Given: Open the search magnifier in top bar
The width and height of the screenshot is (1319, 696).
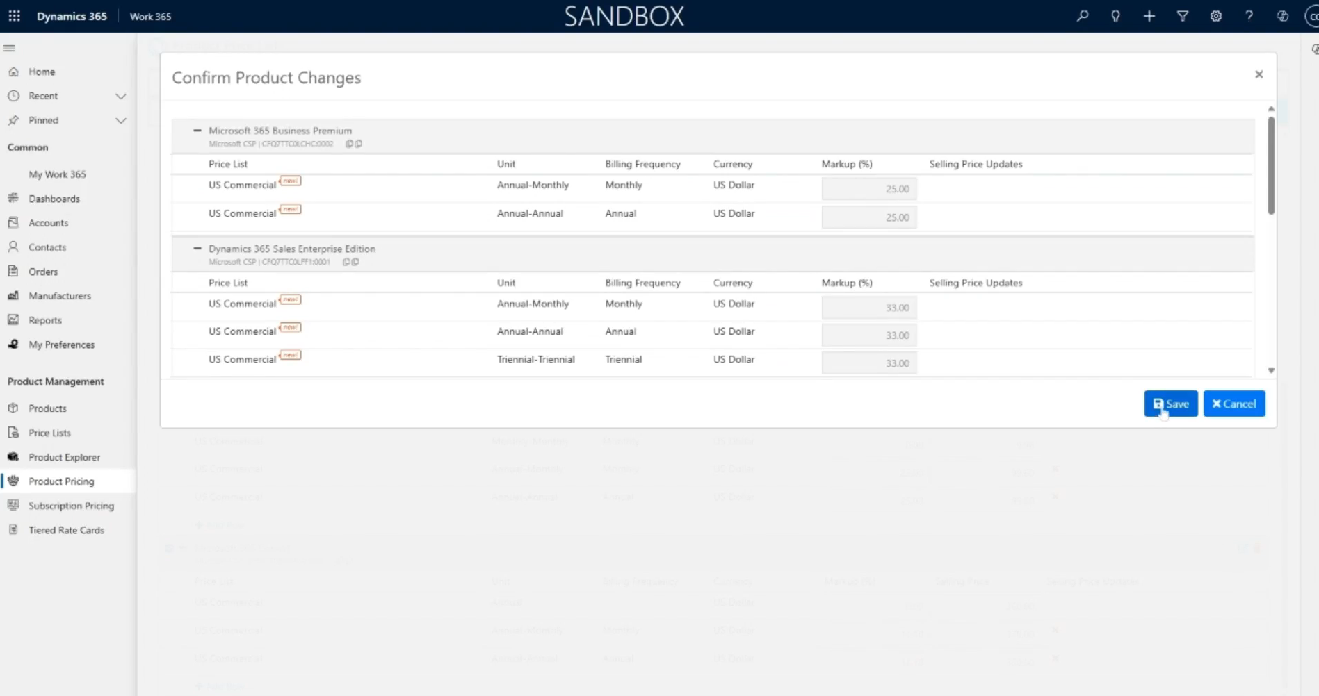Looking at the screenshot, I should [1083, 16].
